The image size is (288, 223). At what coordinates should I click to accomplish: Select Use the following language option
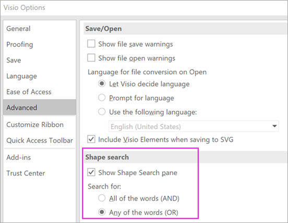pos(102,111)
